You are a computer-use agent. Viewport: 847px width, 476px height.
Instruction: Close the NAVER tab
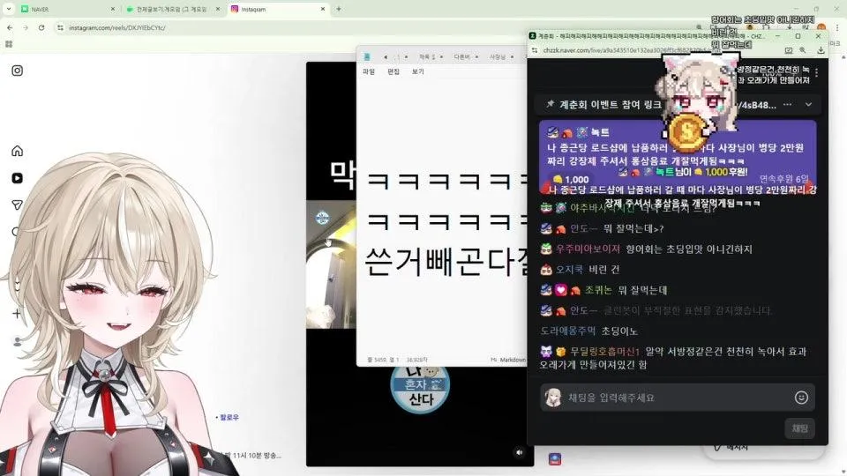[112, 9]
